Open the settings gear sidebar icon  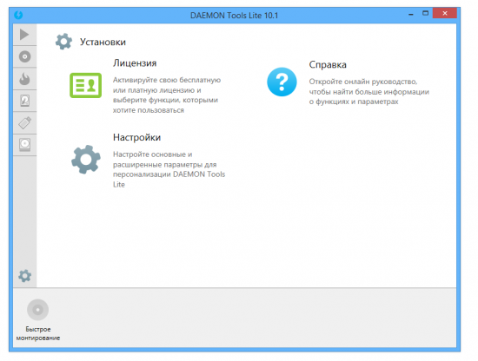point(24,276)
